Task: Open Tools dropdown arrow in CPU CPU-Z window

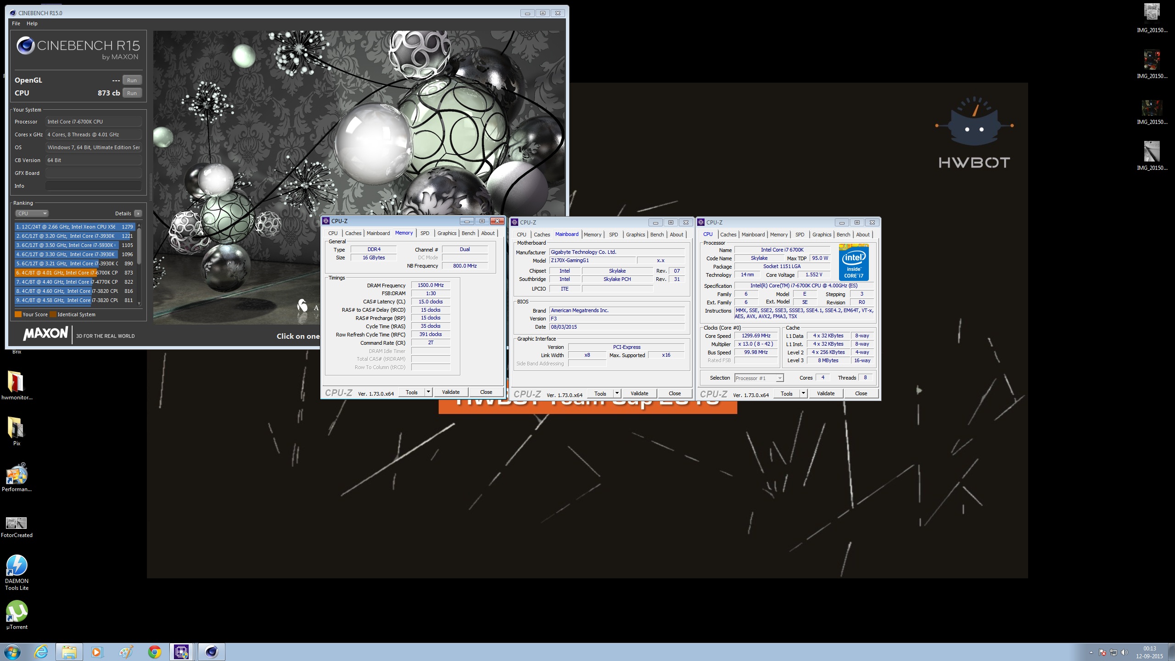Action: (803, 393)
